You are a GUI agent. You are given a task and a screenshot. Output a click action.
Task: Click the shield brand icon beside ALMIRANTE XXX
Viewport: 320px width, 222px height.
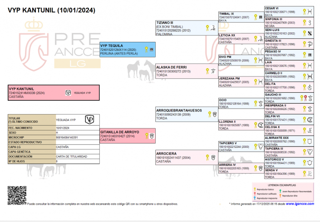click(x=309, y=141)
